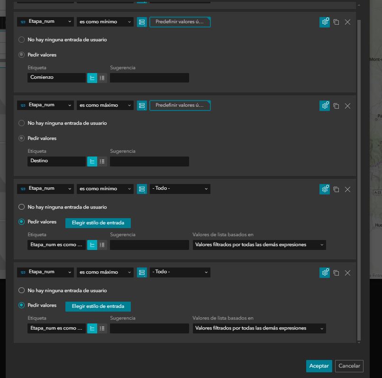
Task: Duplicate the third Etapa_num expression
Action: pos(336,189)
